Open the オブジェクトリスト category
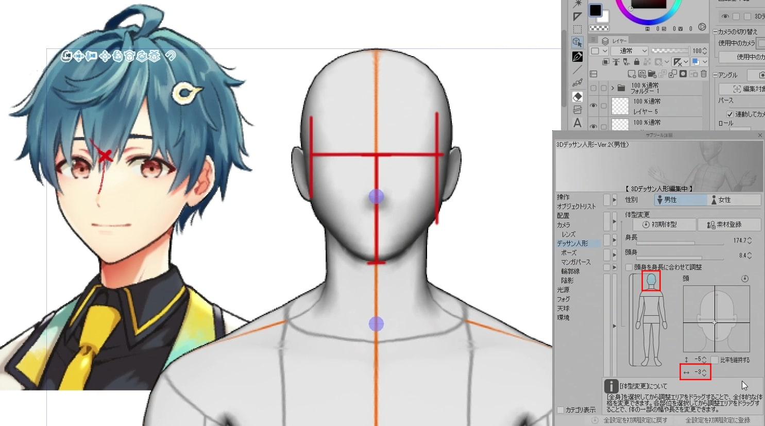Viewport: 765px width, 426px height. 576,207
